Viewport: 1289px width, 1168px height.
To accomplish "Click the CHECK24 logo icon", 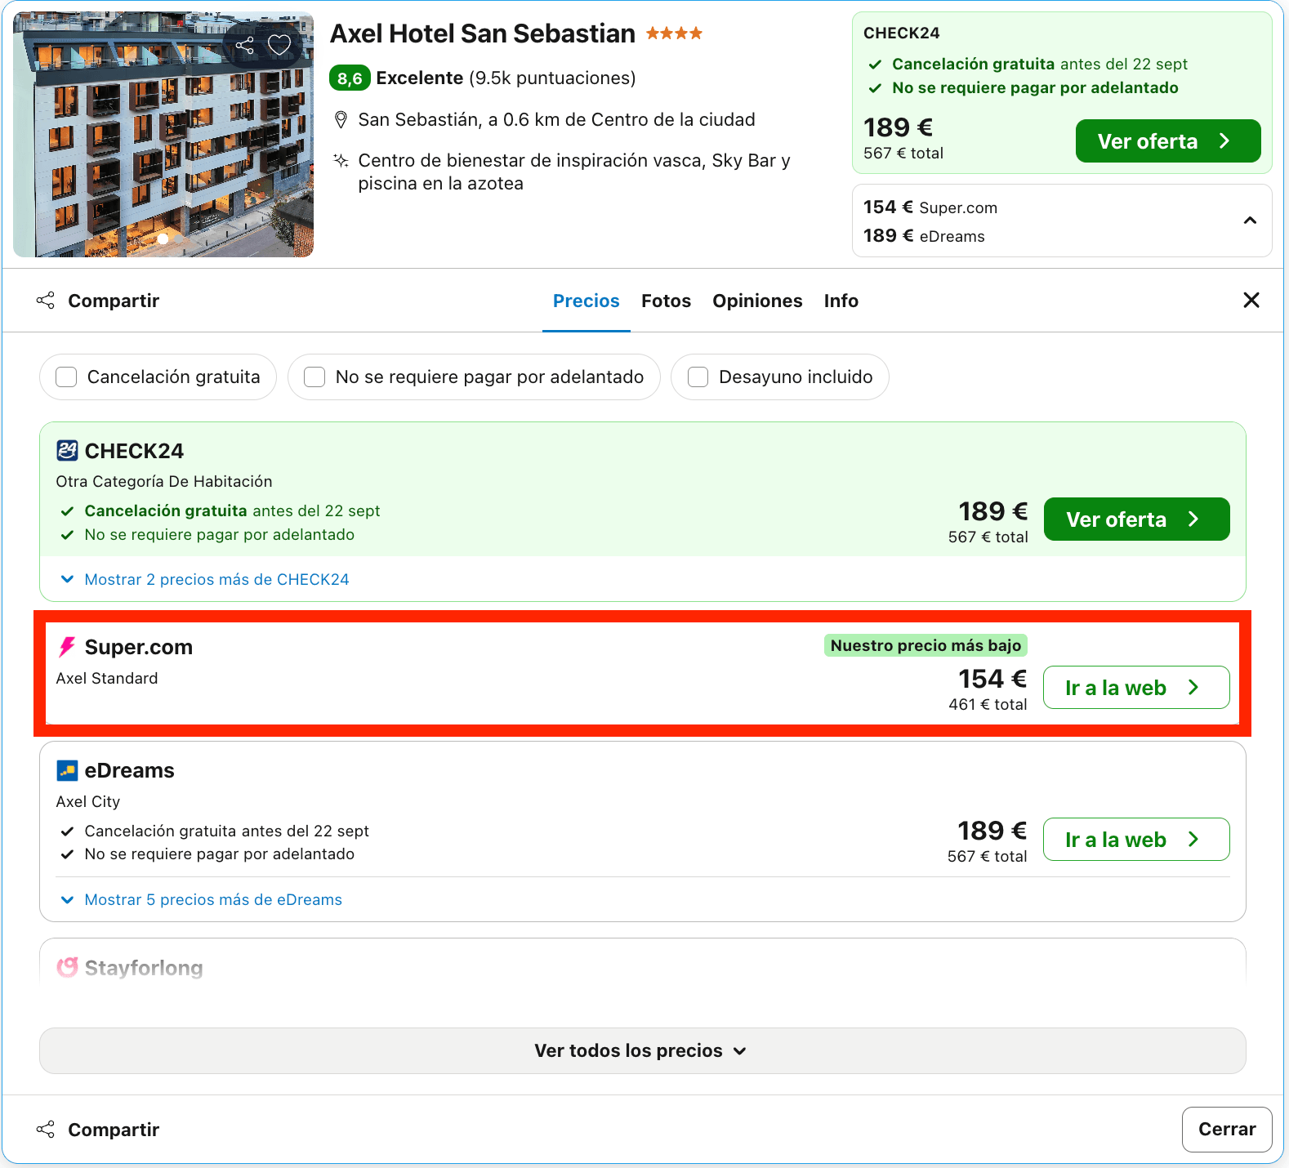I will coord(67,451).
